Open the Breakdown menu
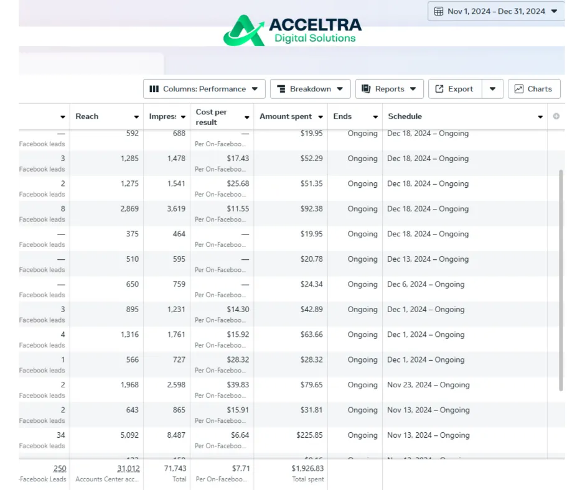Image resolution: width=585 pixels, height=490 pixels. point(310,89)
